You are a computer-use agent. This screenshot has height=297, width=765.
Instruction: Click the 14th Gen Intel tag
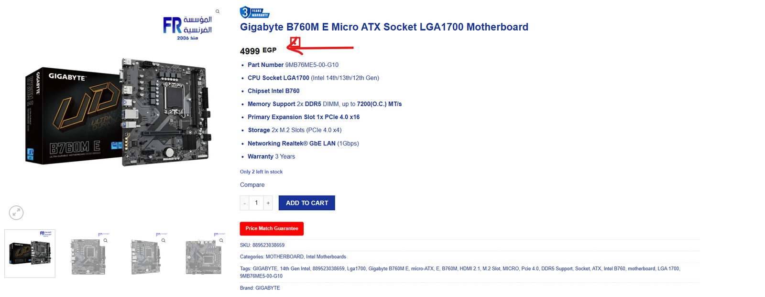295,269
